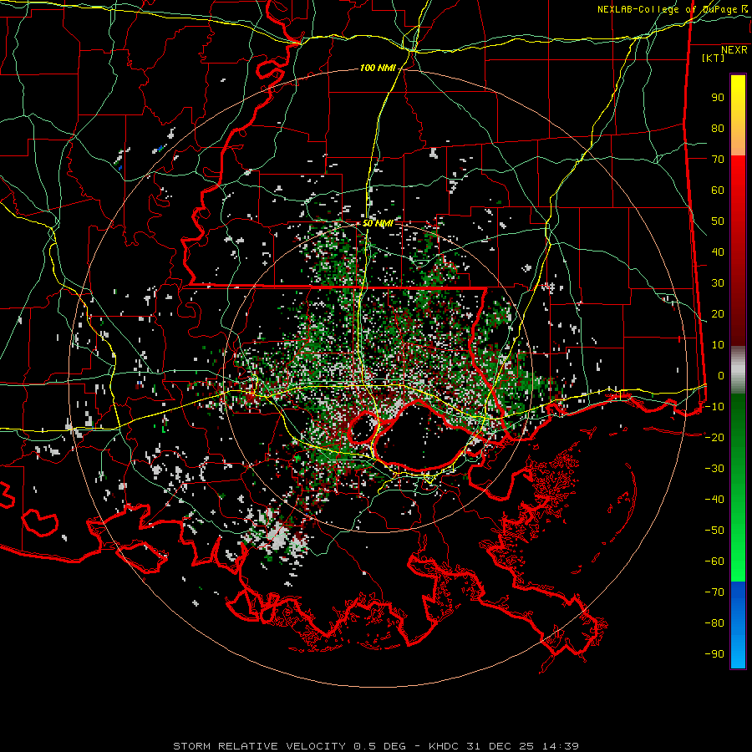Click the 50 NMI range ring label
This screenshot has width=752, height=752.
378,223
